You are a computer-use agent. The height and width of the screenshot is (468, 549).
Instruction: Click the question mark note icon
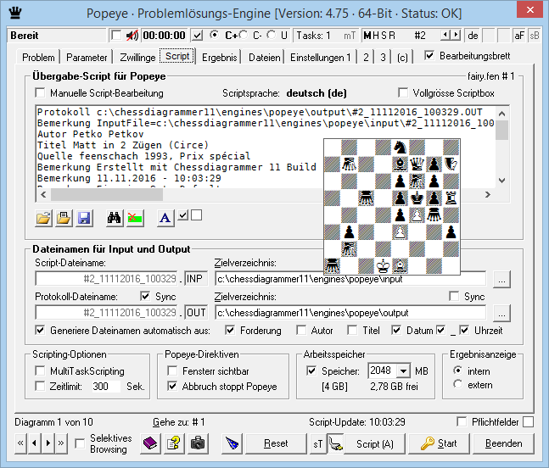(x=174, y=443)
